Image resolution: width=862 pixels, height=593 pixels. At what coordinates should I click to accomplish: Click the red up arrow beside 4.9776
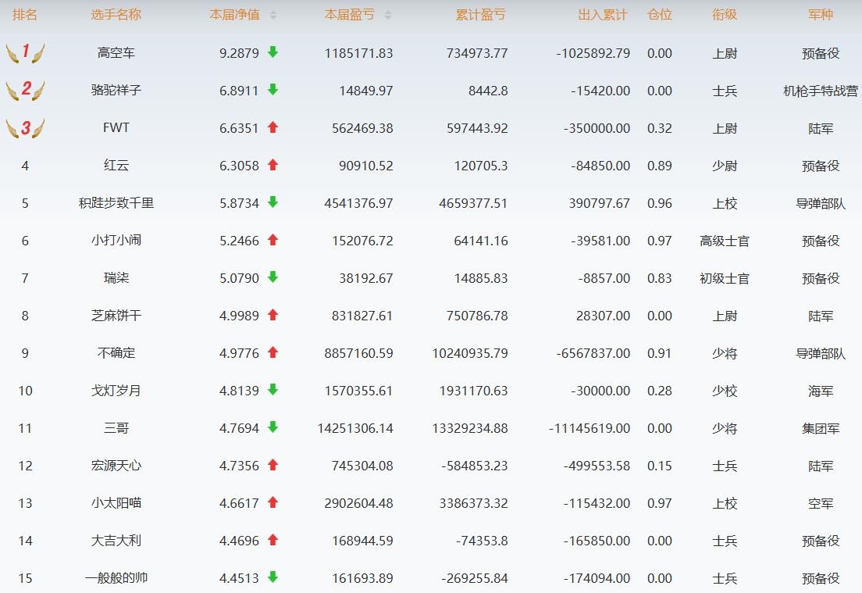click(272, 352)
